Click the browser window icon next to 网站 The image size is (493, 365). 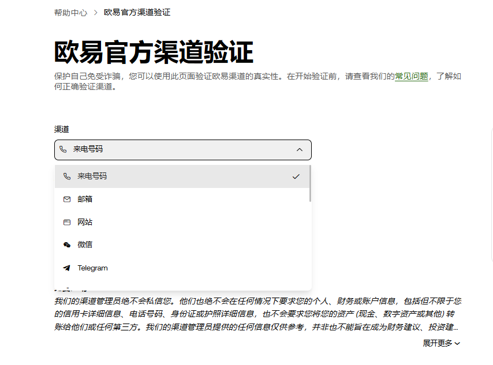coord(67,223)
